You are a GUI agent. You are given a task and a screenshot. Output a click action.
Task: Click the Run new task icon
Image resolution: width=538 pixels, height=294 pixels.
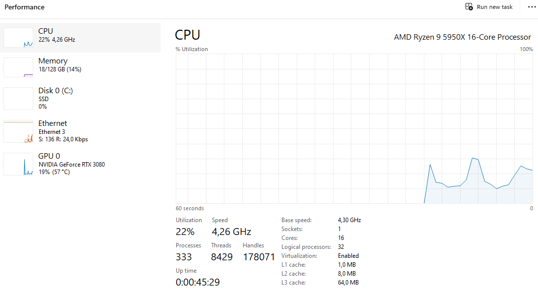click(469, 6)
